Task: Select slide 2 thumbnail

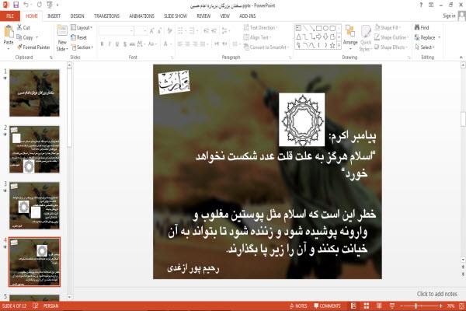Action: (x=34, y=149)
